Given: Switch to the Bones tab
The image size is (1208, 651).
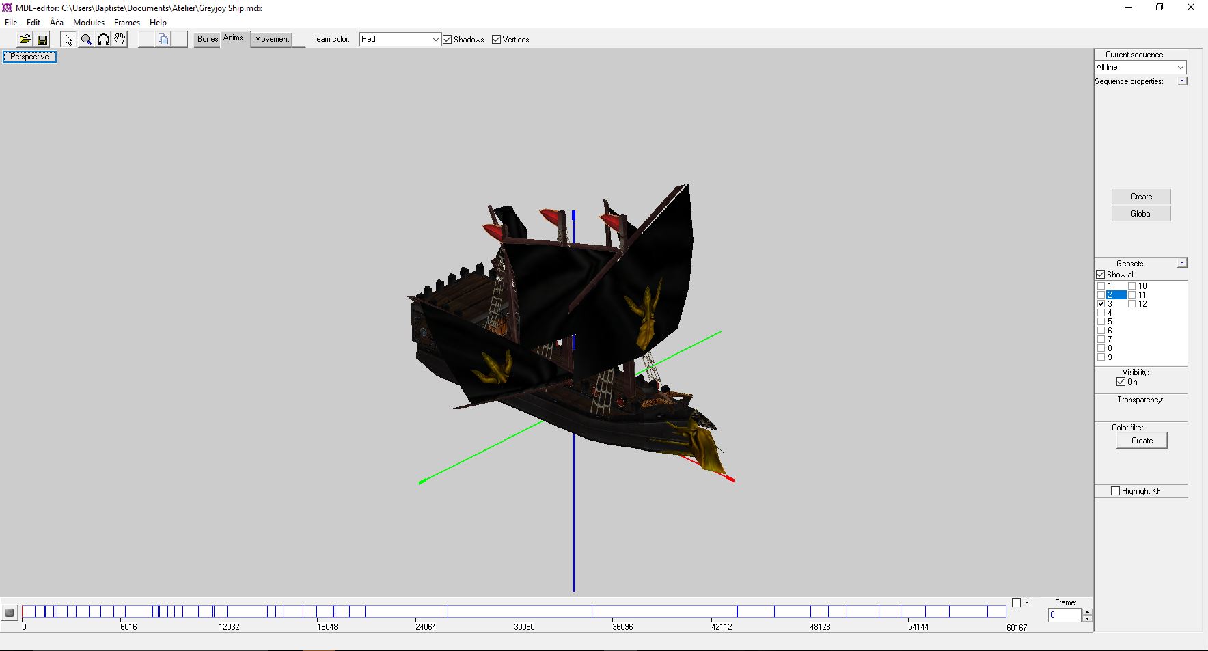Looking at the screenshot, I should click(x=208, y=39).
